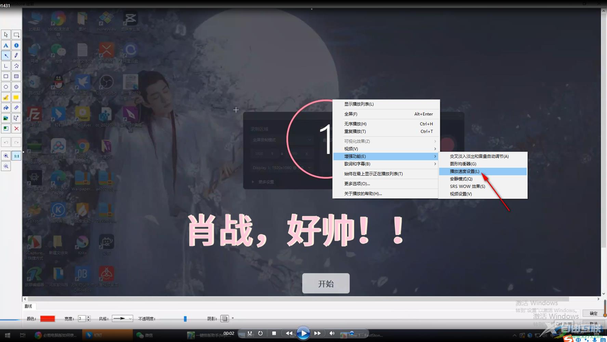Viewport: 607px width, 342px height.
Task: Choose the dashed rectangle select tool
Action: pos(16,35)
